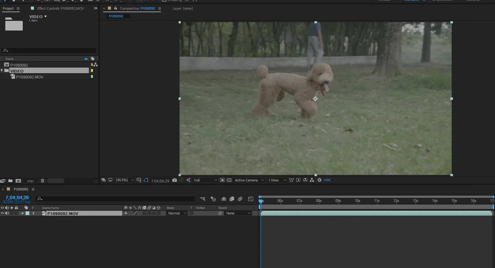Open the Active Camera view dropdown
This screenshot has width=495, height=268.
click(x=249, y=180)
